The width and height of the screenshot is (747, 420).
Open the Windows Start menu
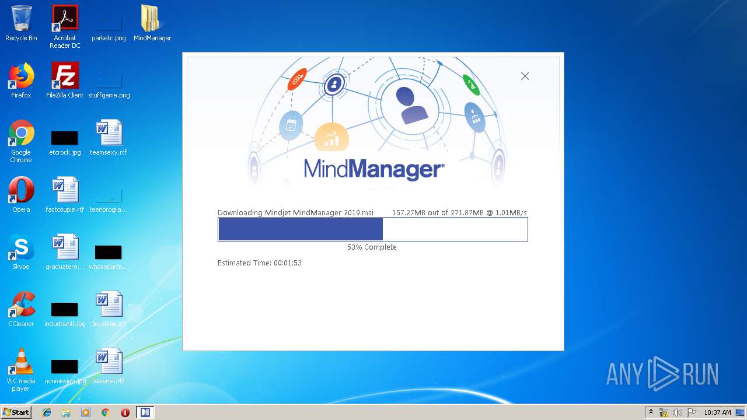(x=16, y=412)
